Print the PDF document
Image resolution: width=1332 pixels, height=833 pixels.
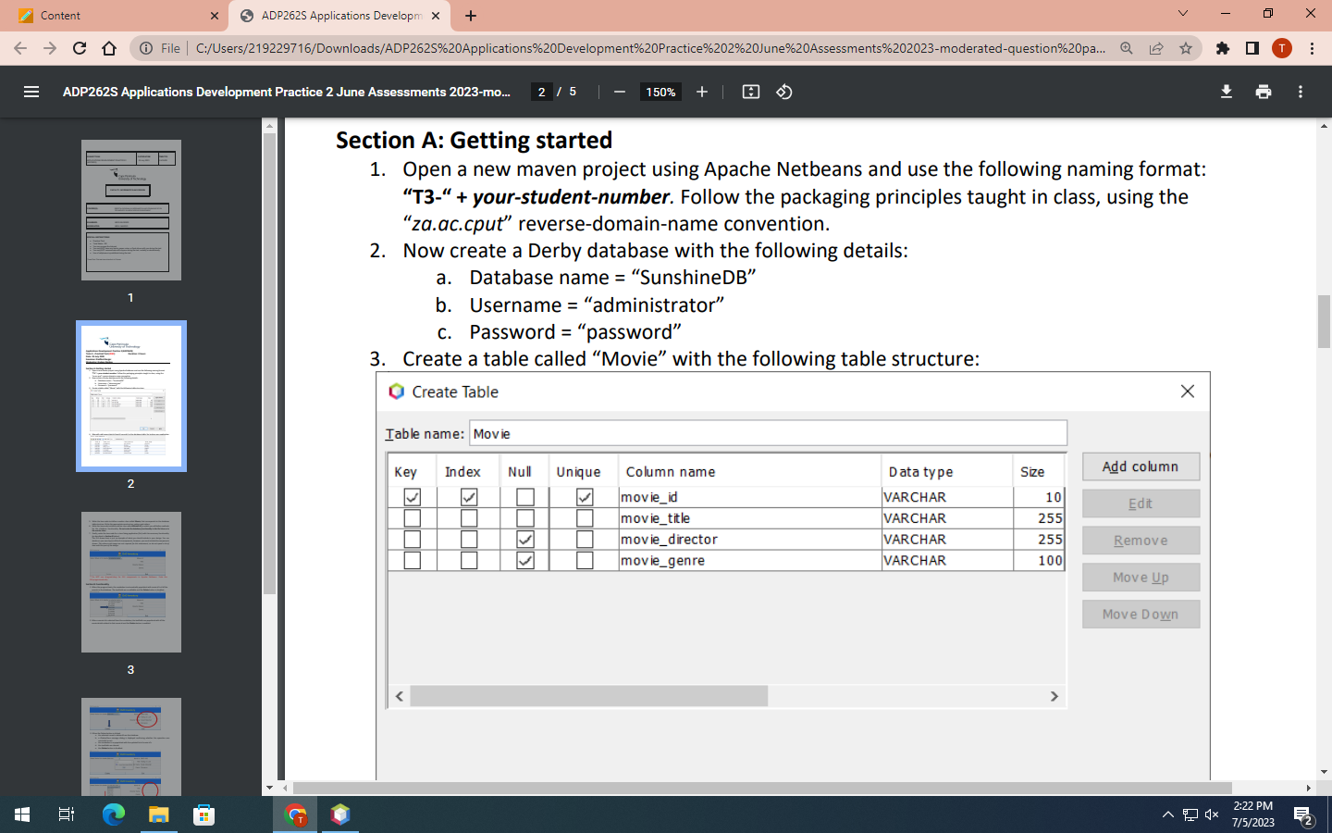pos(1264,92)
